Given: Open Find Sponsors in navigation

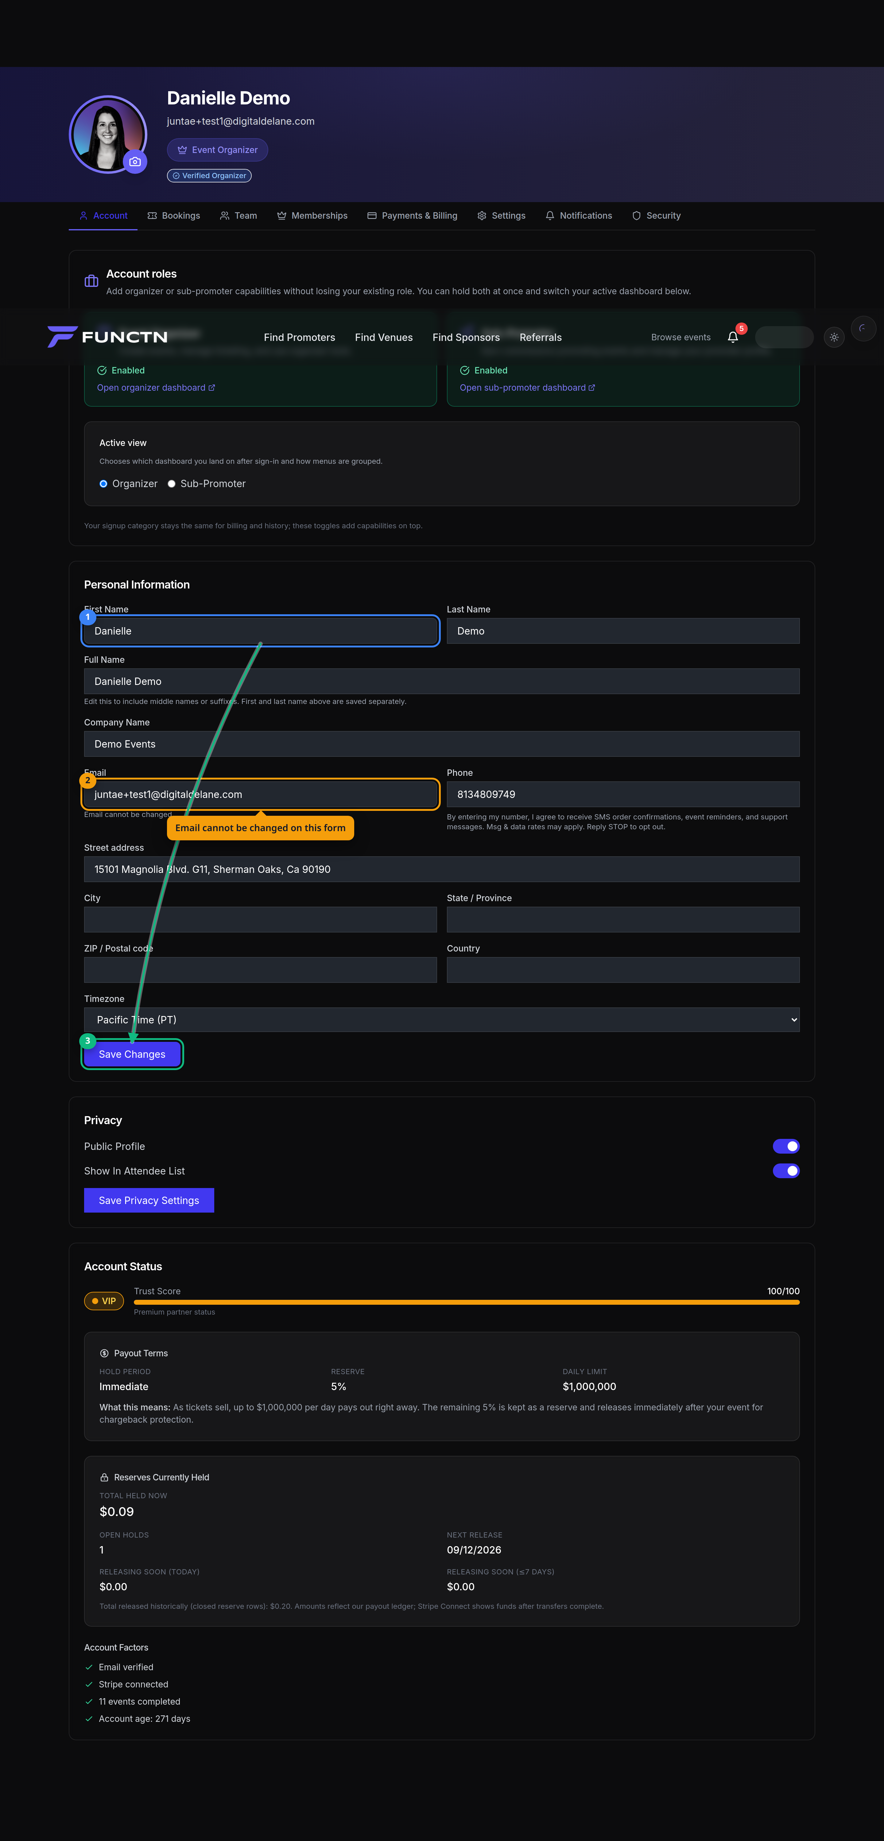Looking at the screenshot, I should 466,337.
